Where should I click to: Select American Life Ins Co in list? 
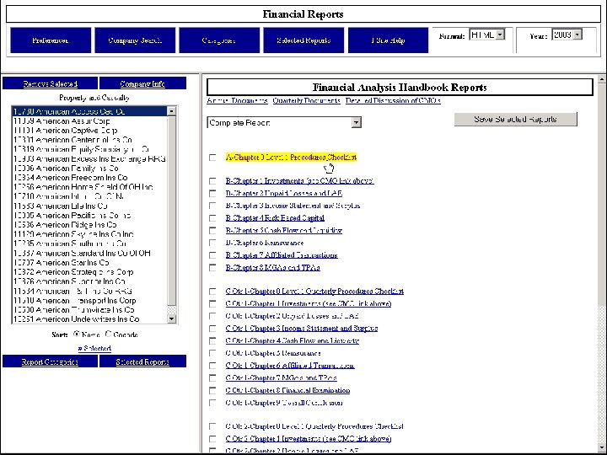90,206
